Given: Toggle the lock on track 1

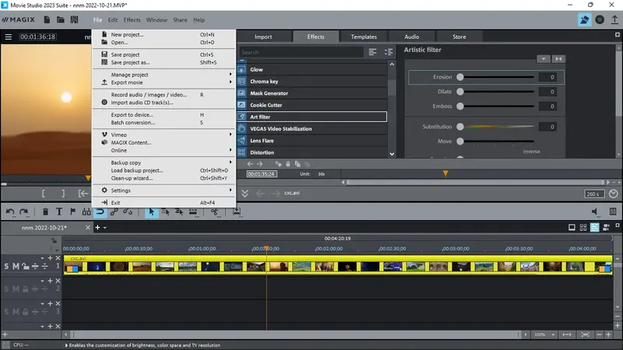Looking at the screenshot, I should pyautogui.click(x=26, y=266).
